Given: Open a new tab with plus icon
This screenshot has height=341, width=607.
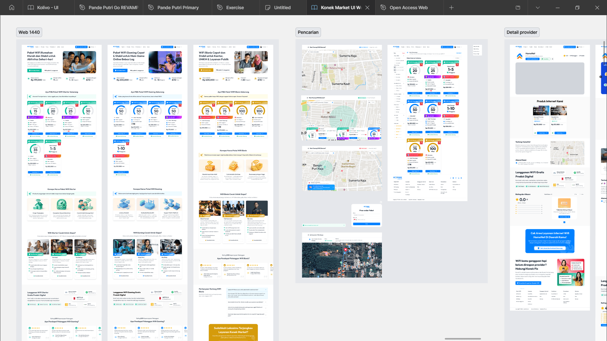Looking at the screenshot, I should coord(451,8).
